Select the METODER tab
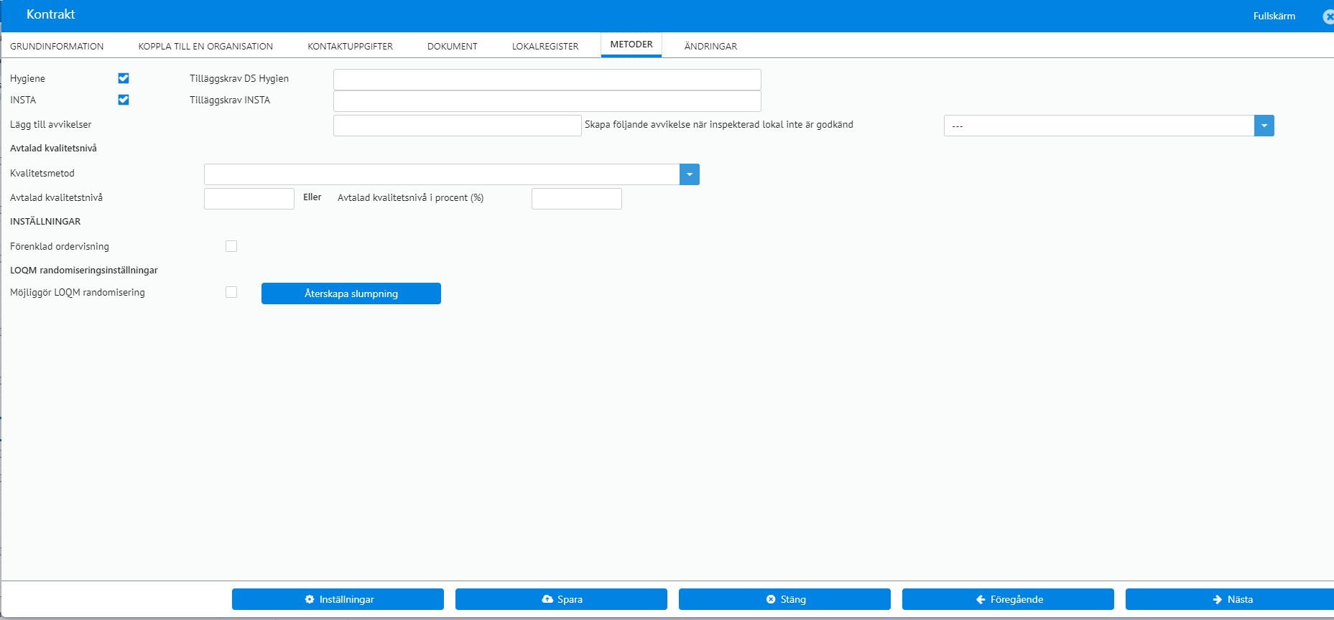Viewport: 1334px width, 620px height. 631,44
